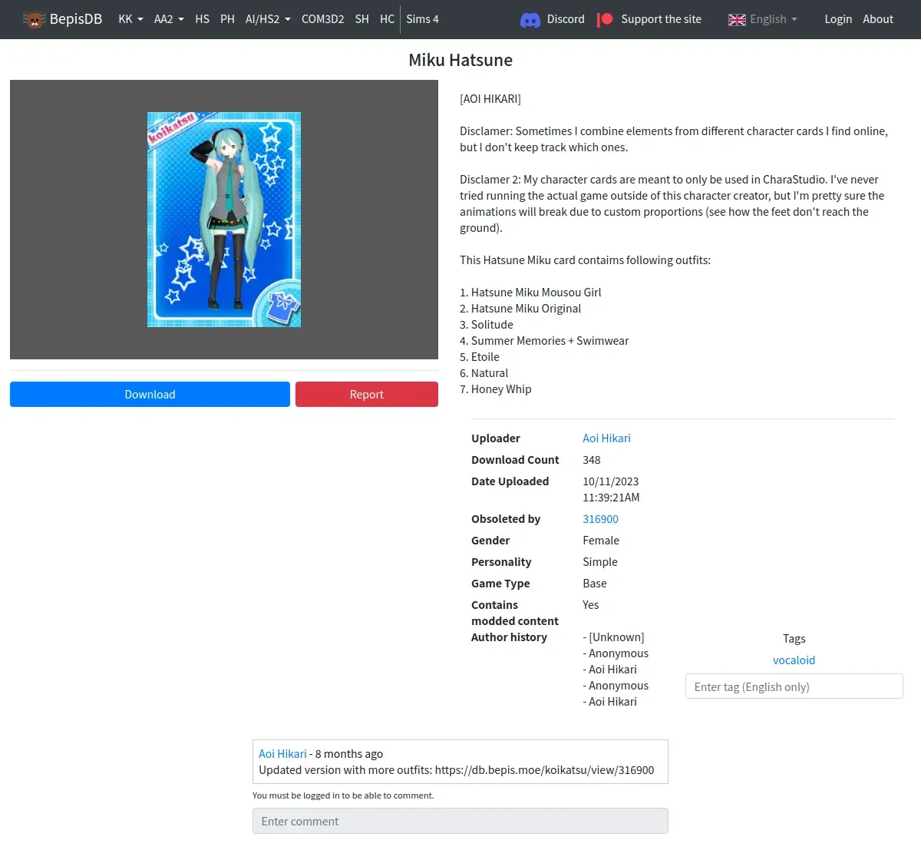The width and height of the screenshot is (921, 850).
Task: Click the comment text about updated version
Action: 457,770
